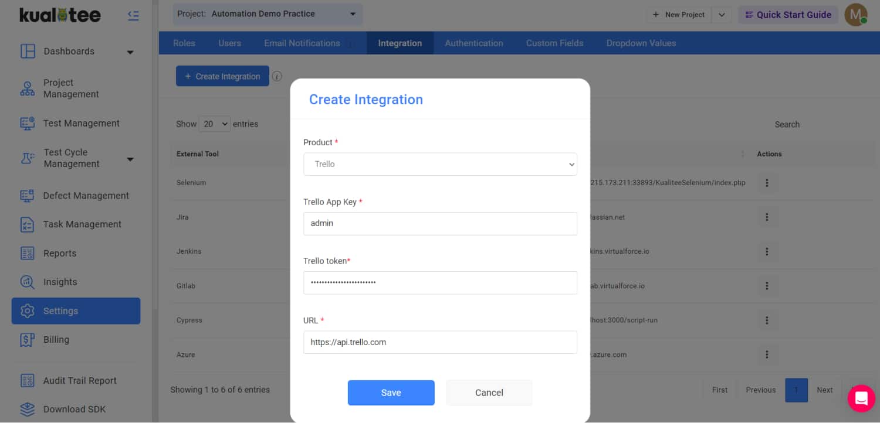Click into the Trello App Key field
The width and height of the screenshot is (880, 423).
(440, 223)
